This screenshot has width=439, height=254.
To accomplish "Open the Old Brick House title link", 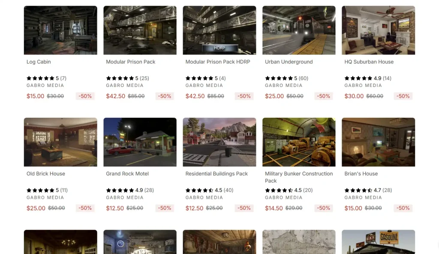I will point(45,174).
